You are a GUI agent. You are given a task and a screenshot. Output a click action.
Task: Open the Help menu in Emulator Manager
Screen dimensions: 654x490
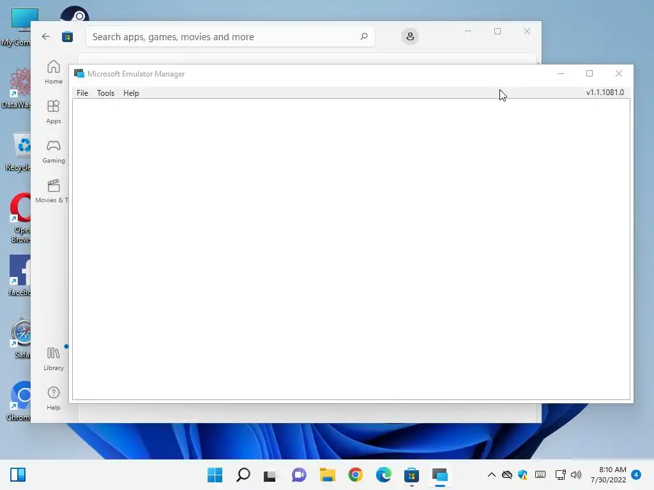(131, 93)
